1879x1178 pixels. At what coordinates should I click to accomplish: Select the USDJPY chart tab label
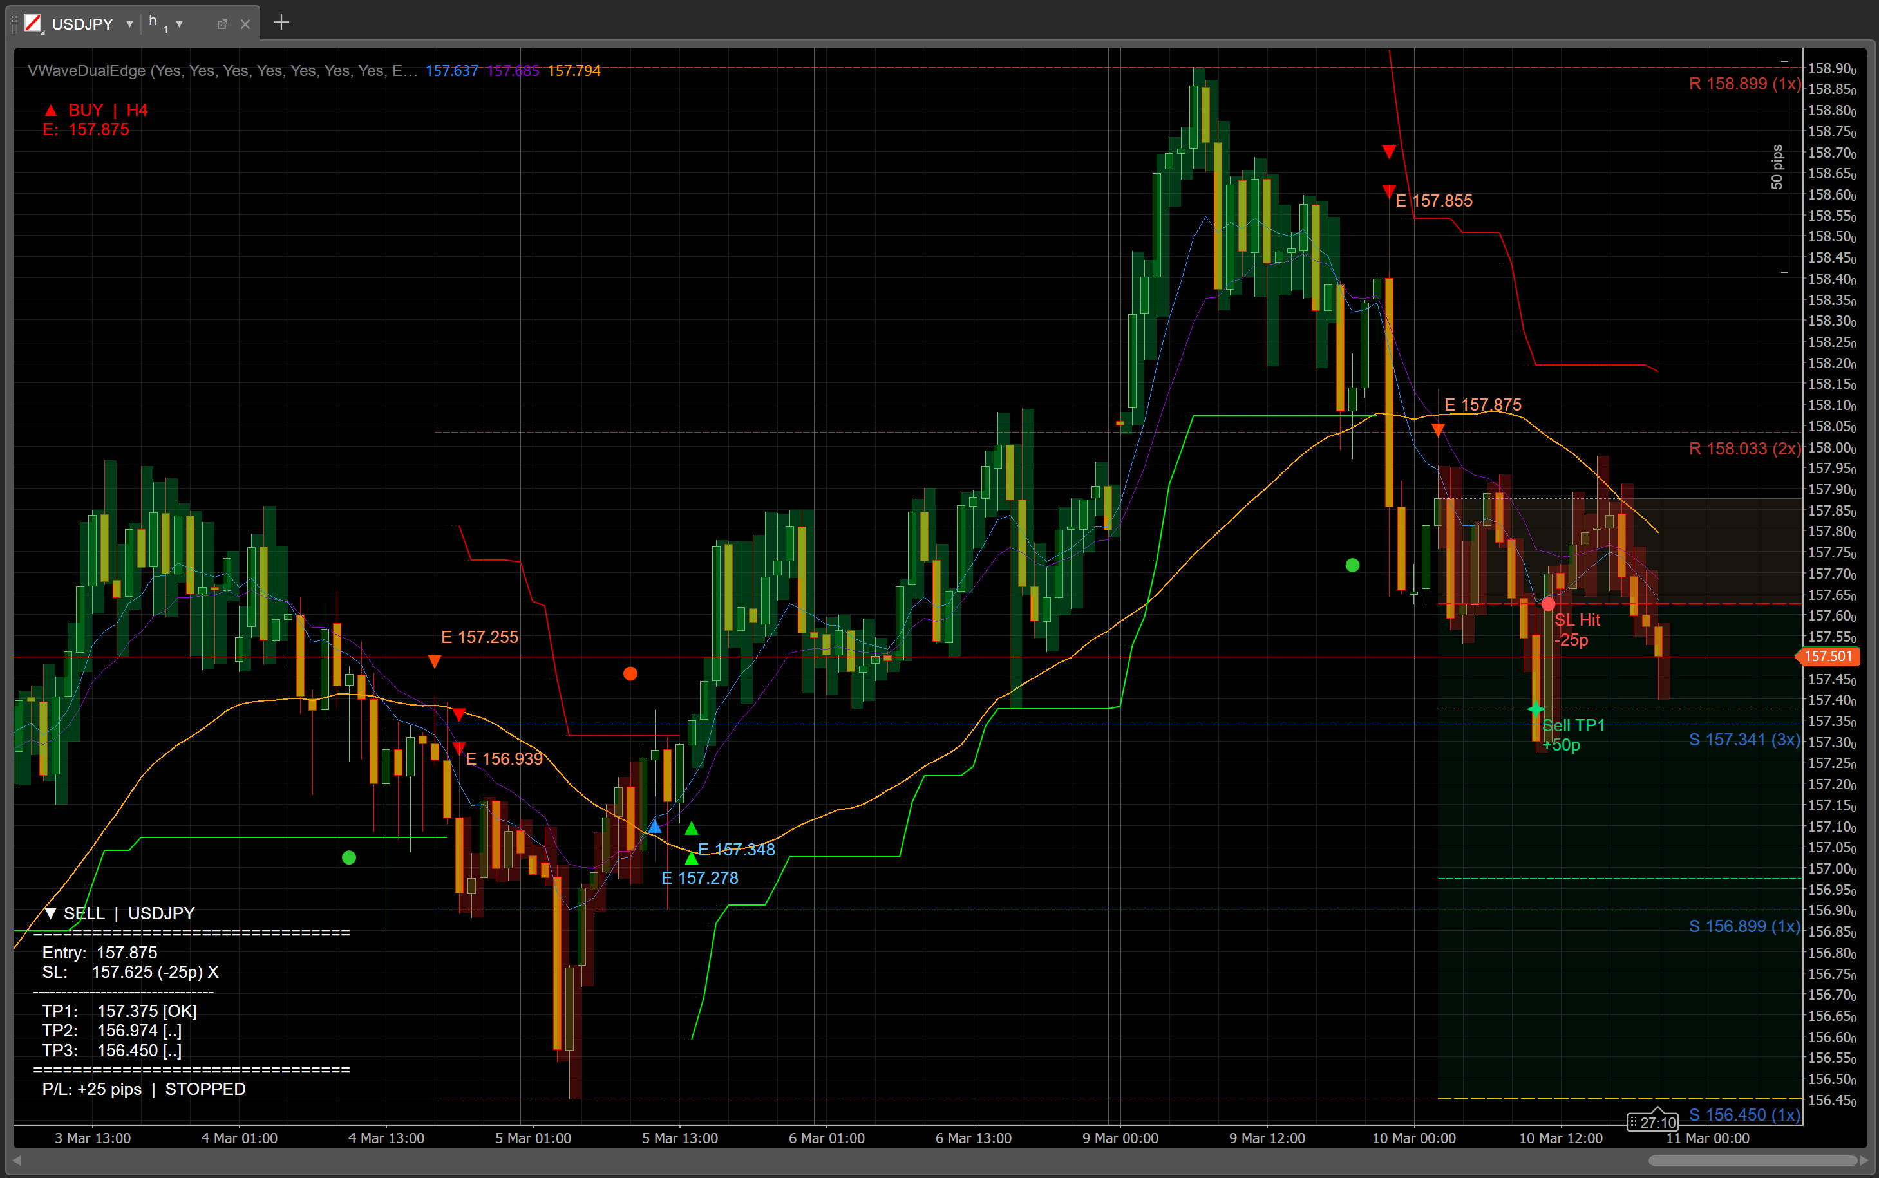(x=82, y=24)
